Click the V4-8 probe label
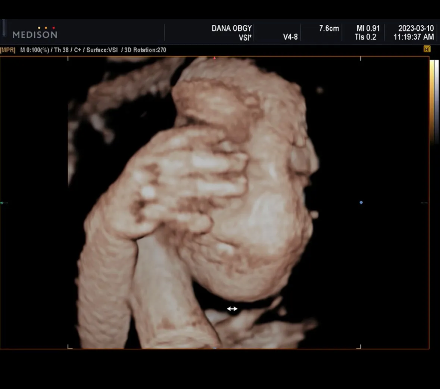The image size is (440, 389). [x=290, y=37]
